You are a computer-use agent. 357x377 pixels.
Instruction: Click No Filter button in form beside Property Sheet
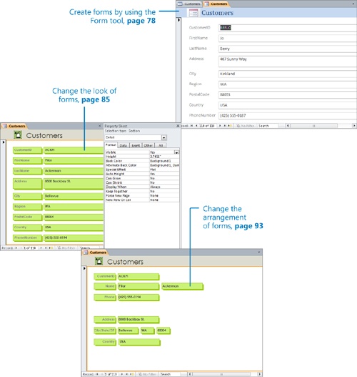[x=66, y=248]
